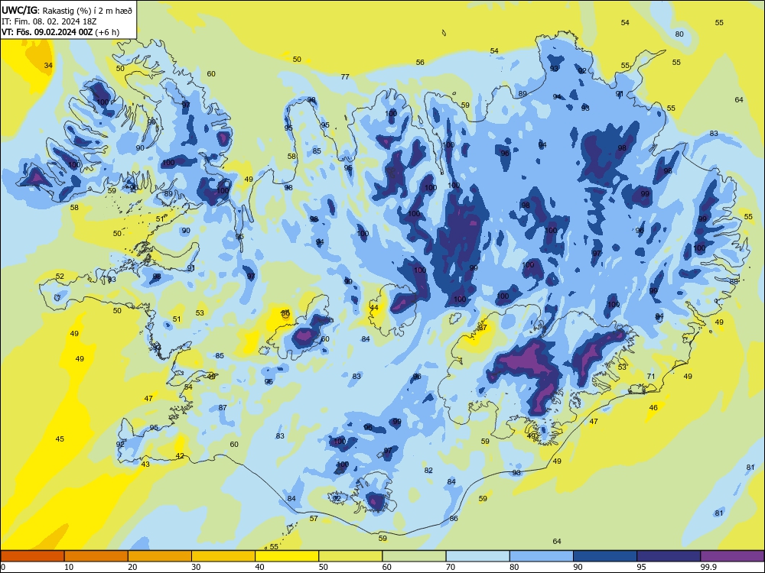
Task: Click the map value '44' in yellow patch
Action: click(x=374, y=307)
